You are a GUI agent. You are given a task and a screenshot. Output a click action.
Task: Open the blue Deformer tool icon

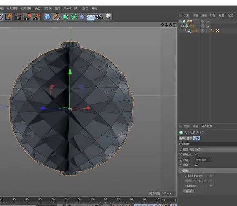(82, 17)
